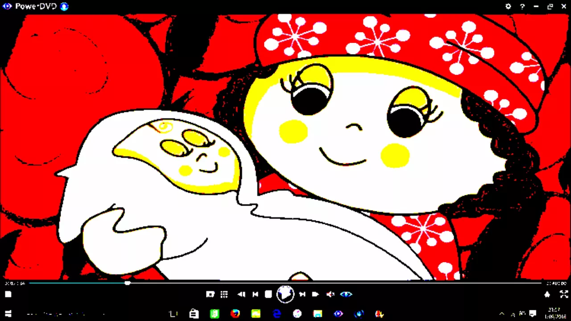Image resolution: width=571 pixels, height=321 pixels.
Task: Toggle TrueTheater eye enhancement
Action: pyautogui.click(x=346, y=294)
